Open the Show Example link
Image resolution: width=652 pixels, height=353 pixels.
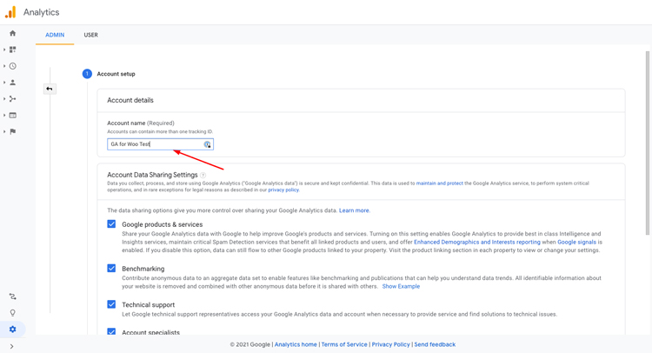(401, 286)
